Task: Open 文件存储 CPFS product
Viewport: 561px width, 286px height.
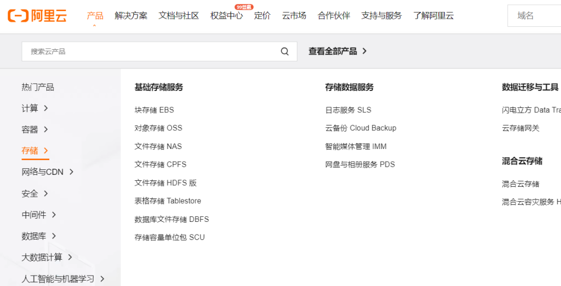Action: (161, 164)
